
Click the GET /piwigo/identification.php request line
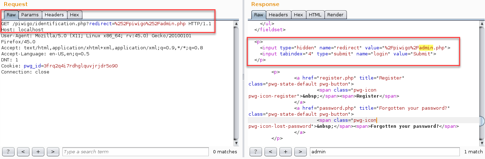[x=106, y=24]
